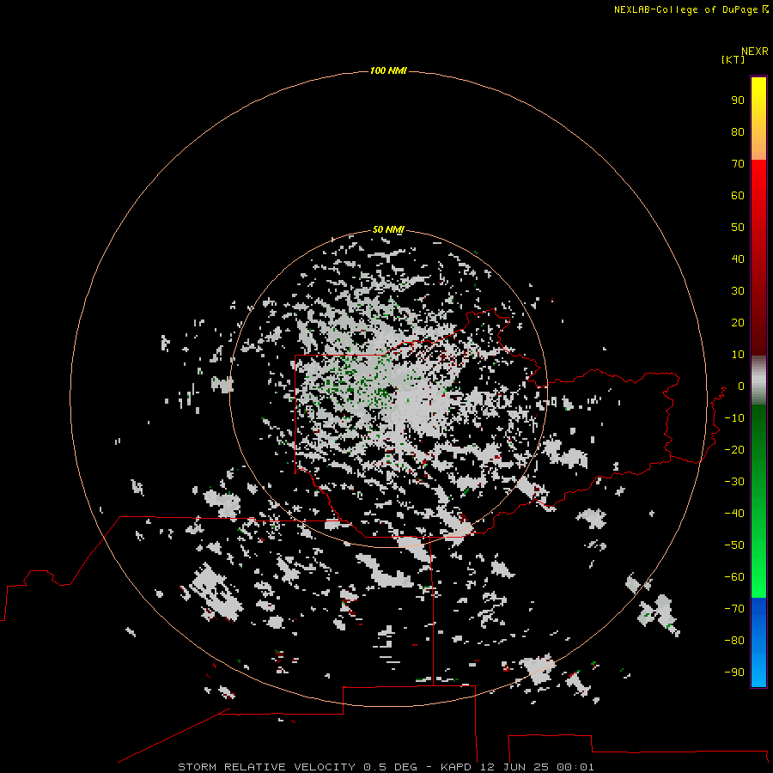Select the positive 40 knot scale label

click(x=738, y=259)
